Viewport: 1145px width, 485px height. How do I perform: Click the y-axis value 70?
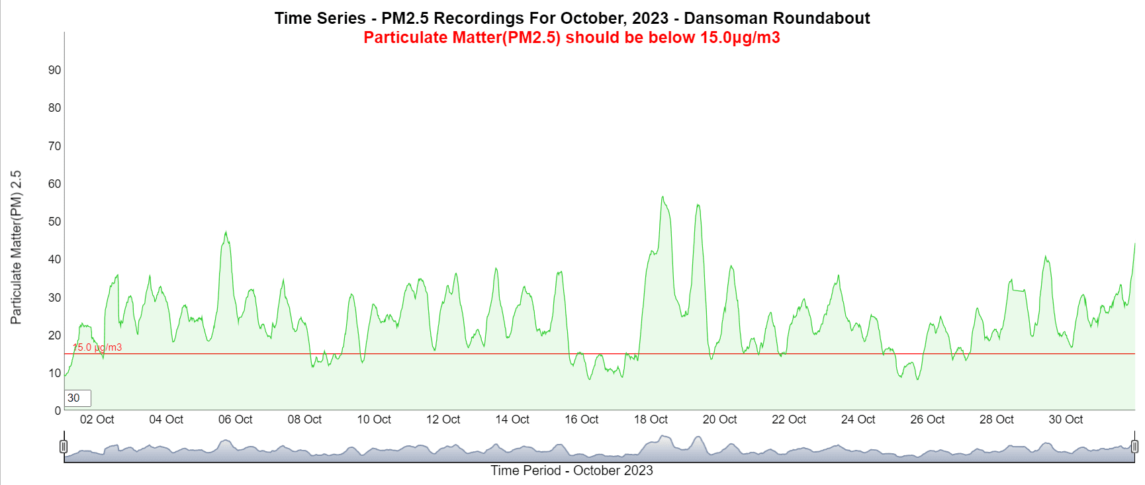54,146
